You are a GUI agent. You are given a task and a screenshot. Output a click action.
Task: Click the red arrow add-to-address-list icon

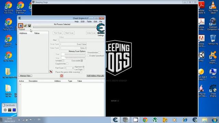[x=51, y=71]
